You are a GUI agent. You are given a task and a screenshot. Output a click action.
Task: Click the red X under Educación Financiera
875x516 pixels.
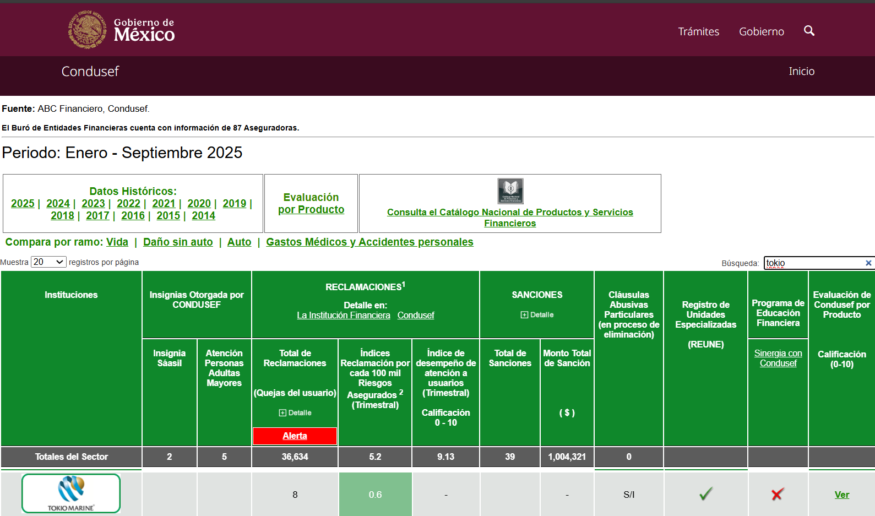click(778, 495)
